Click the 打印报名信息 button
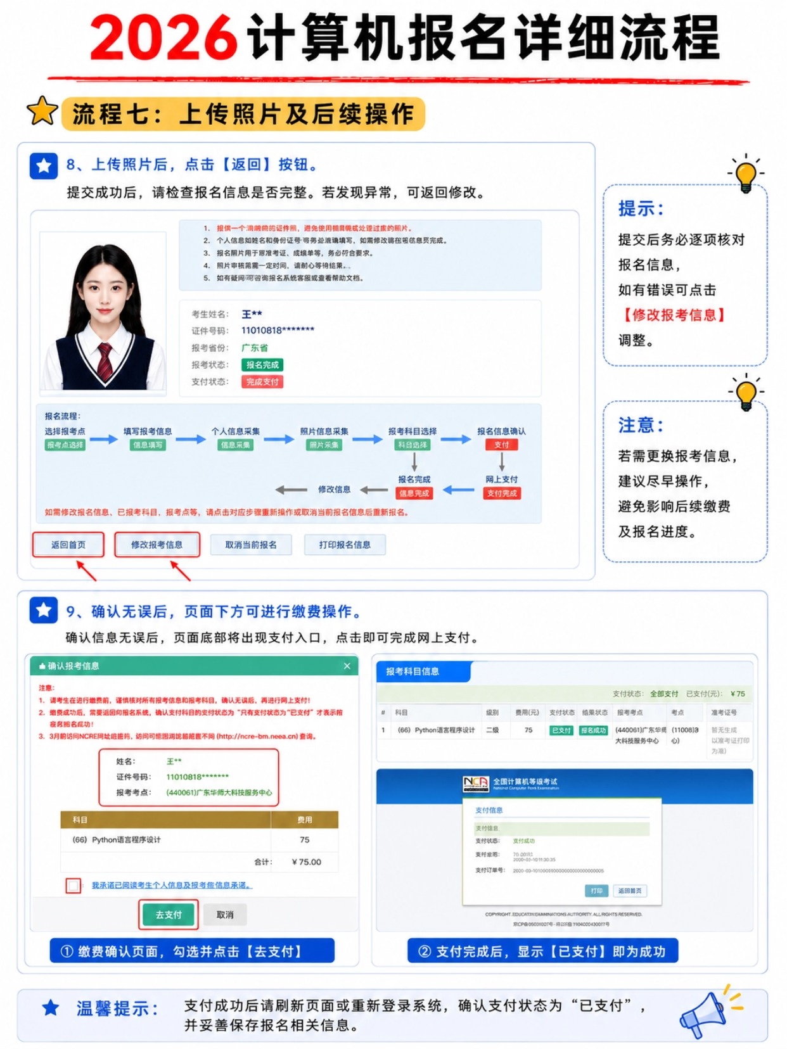 [345, 545]
